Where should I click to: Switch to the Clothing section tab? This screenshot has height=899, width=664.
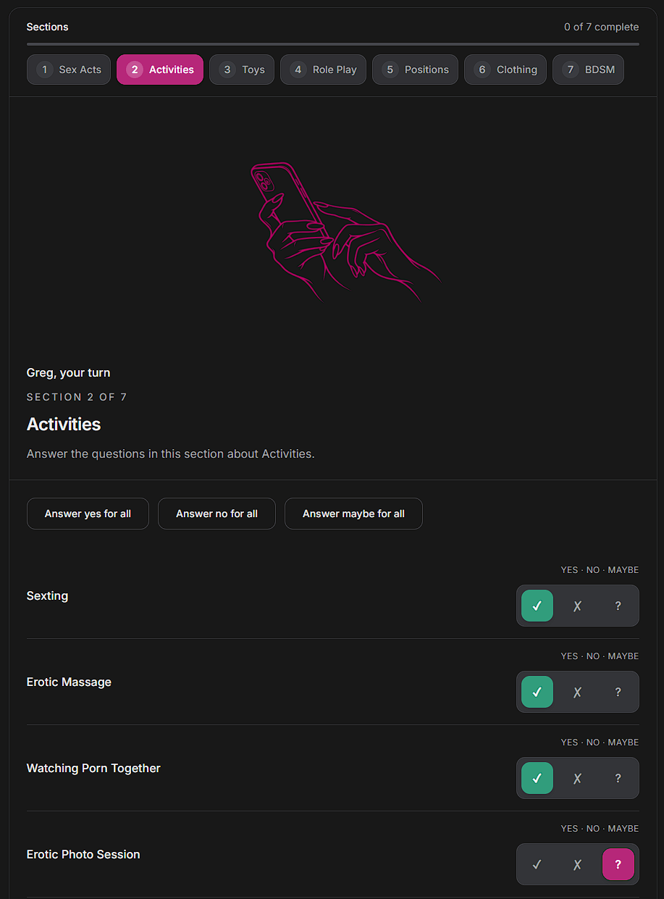pos(505,70)
